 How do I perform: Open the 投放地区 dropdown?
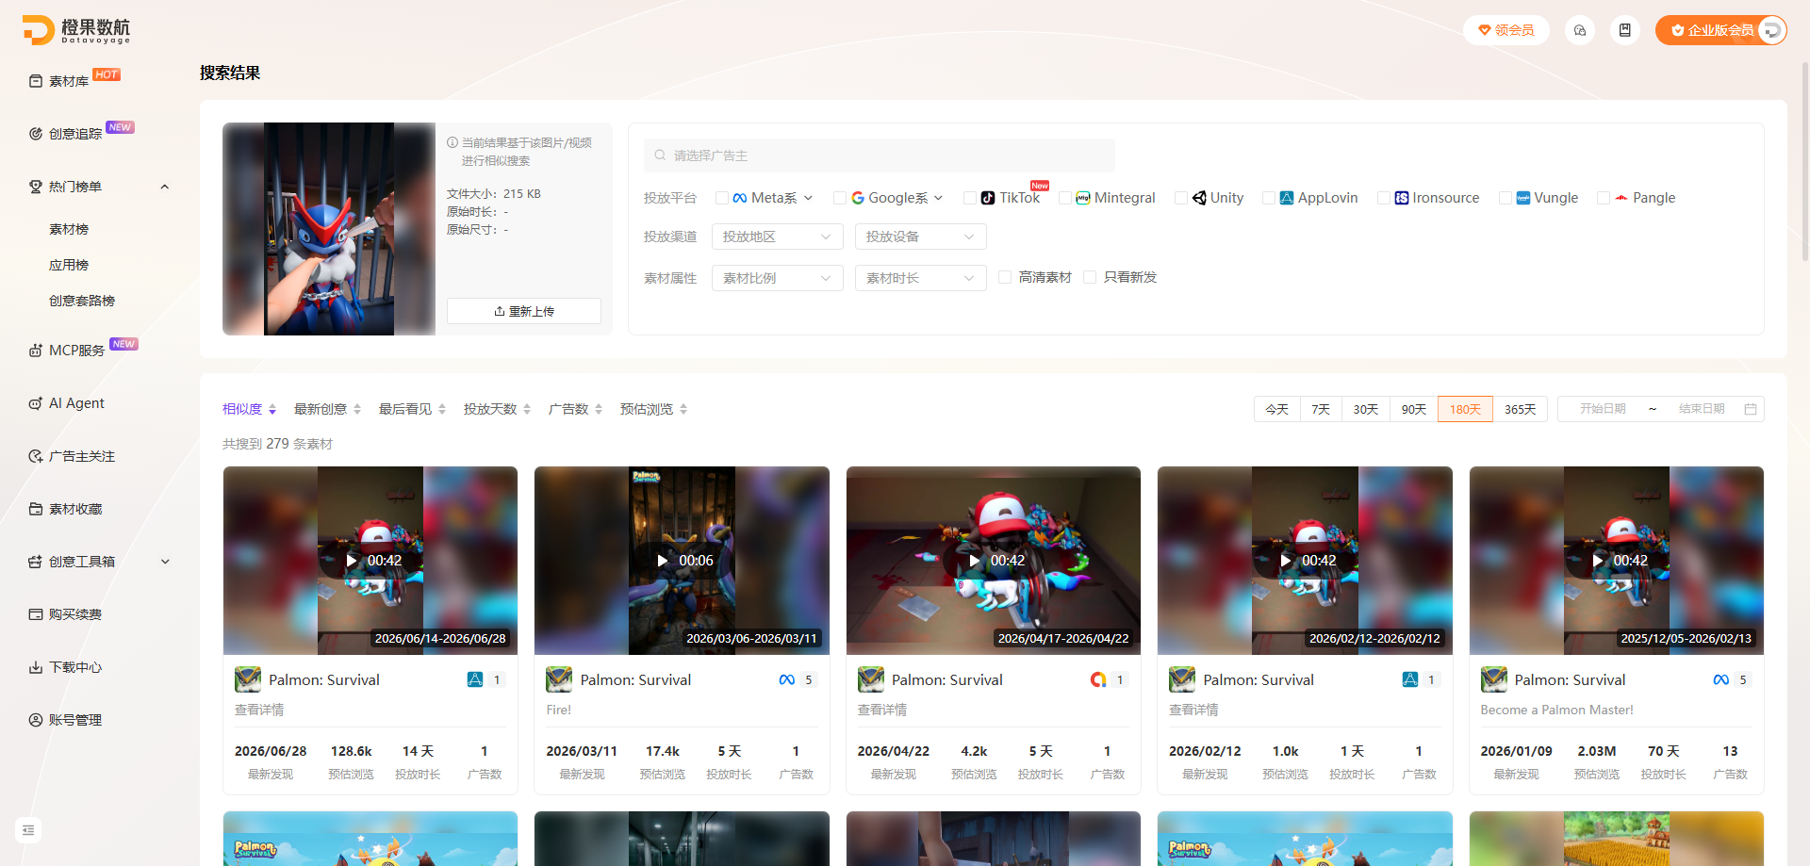coord(778,237)
